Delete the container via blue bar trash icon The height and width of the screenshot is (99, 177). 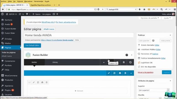pos(125,73)
